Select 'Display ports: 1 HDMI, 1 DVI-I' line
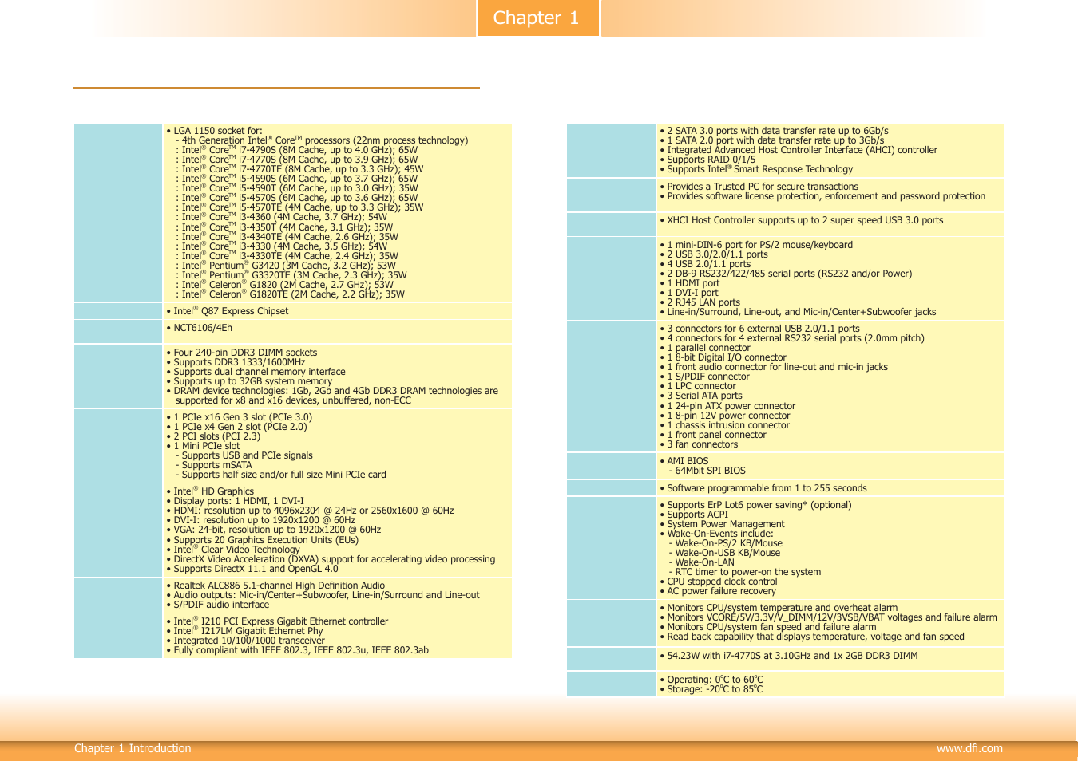Image resolution: width=1078 pixels, height=761 pixels. (236, 501)
